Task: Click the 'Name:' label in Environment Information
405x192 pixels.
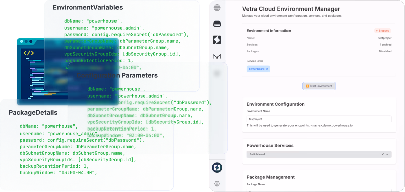Action: point(251,38)
